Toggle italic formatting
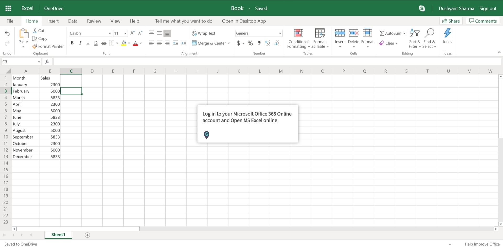The image size is (503, 247). [80, 43]
